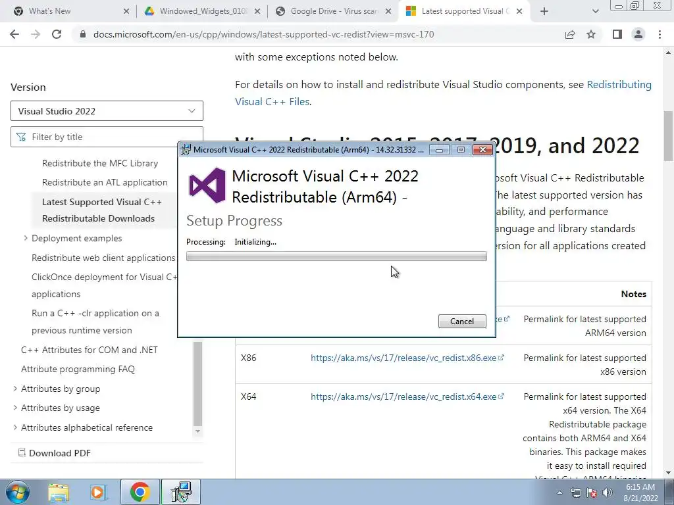Click the taskbar clock 6:15 AM
This screenshot has width=674, height=505.
coord(640,493)
